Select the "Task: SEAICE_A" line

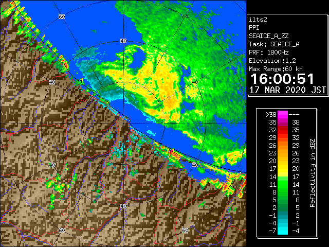click(x=274, y=44)
